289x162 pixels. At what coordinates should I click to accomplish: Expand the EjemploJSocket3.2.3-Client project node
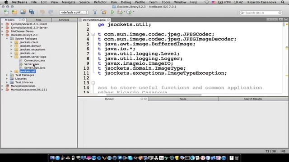tap(2, 24)
